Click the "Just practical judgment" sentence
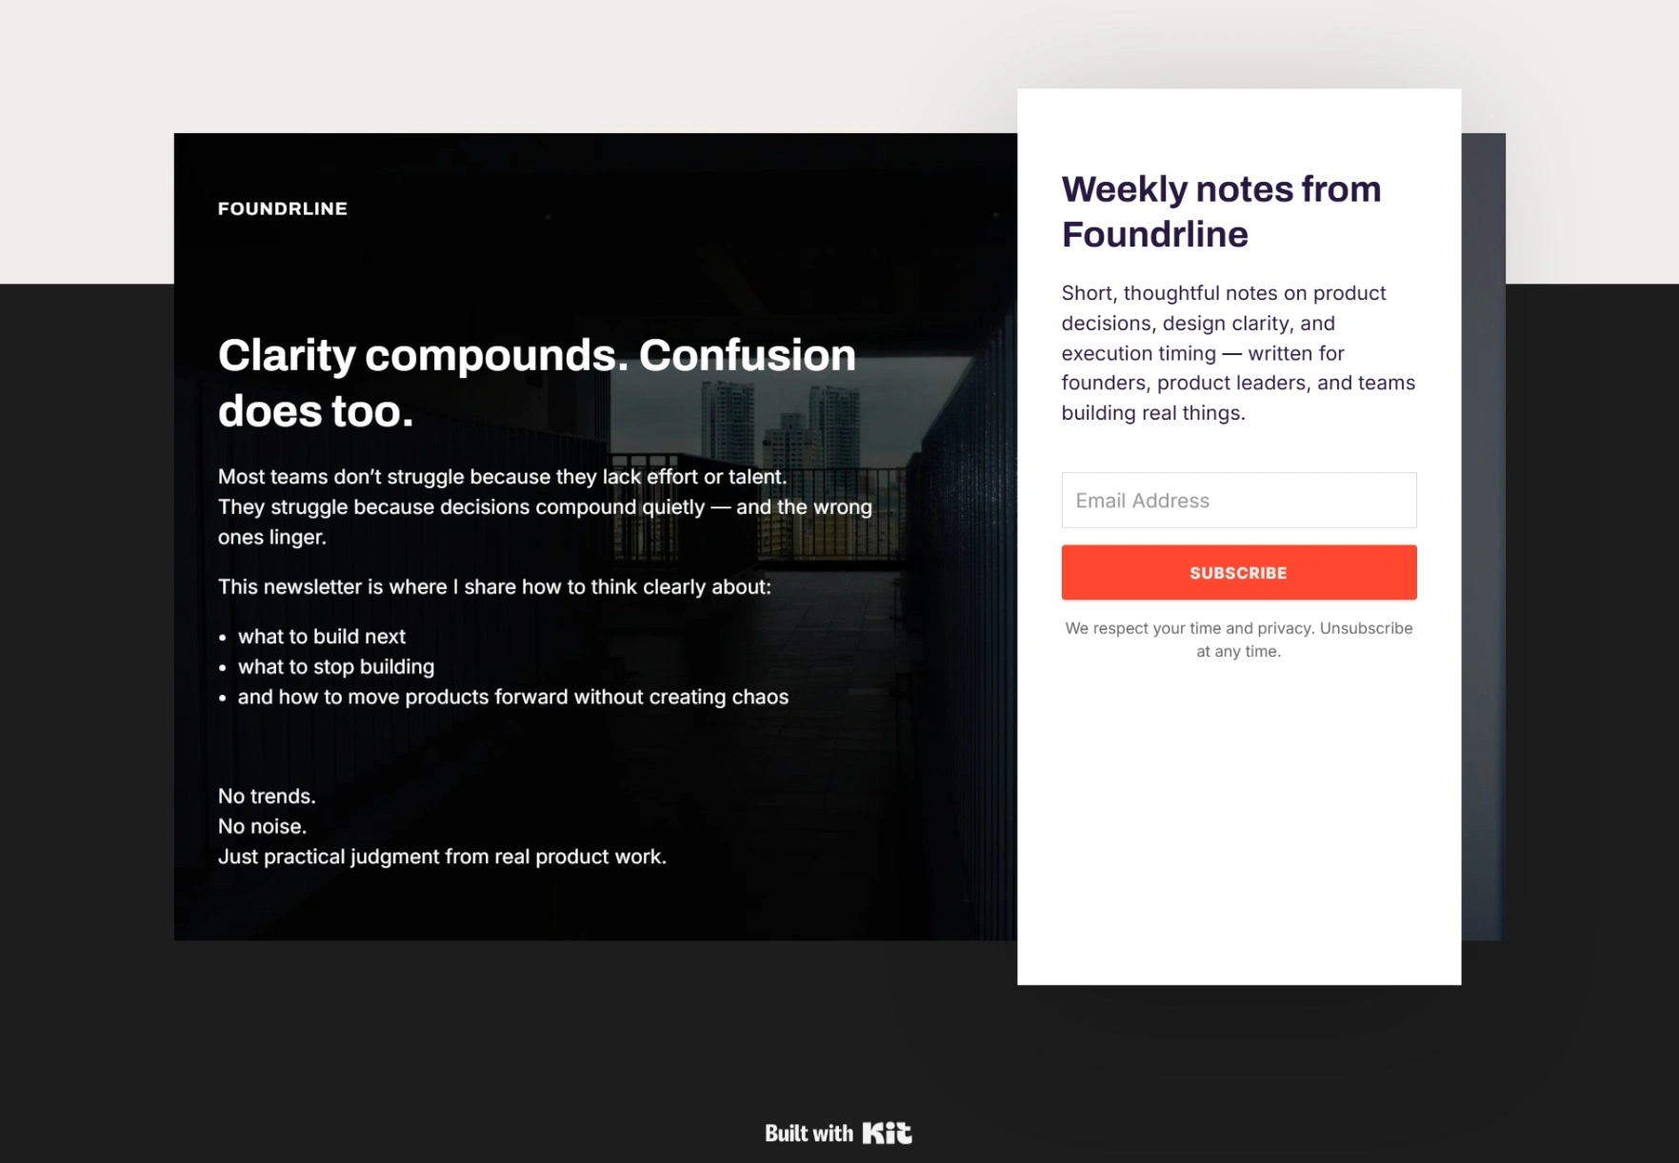This screenshot has height=1163, width=1679. point(442,857)
